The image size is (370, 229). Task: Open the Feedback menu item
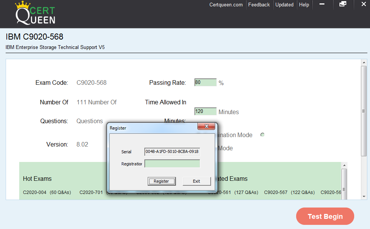tap(259, 5)
